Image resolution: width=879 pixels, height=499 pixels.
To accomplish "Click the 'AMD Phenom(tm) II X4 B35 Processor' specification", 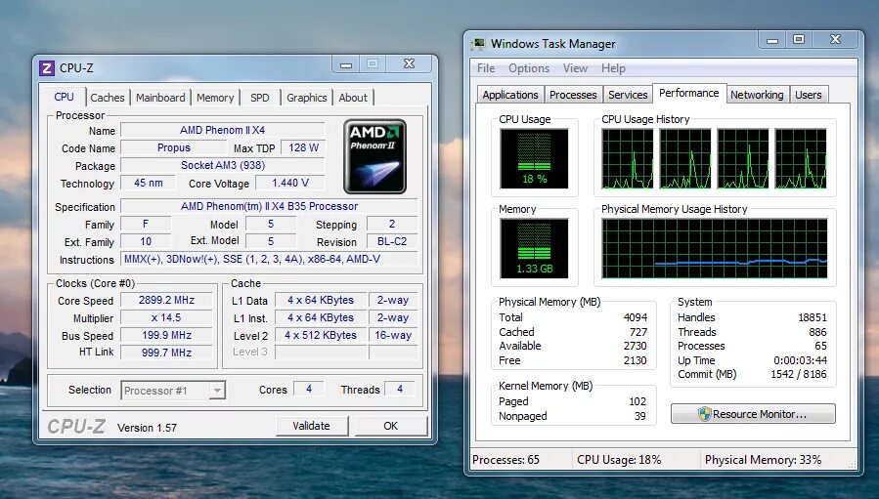I will coord(269,206).
